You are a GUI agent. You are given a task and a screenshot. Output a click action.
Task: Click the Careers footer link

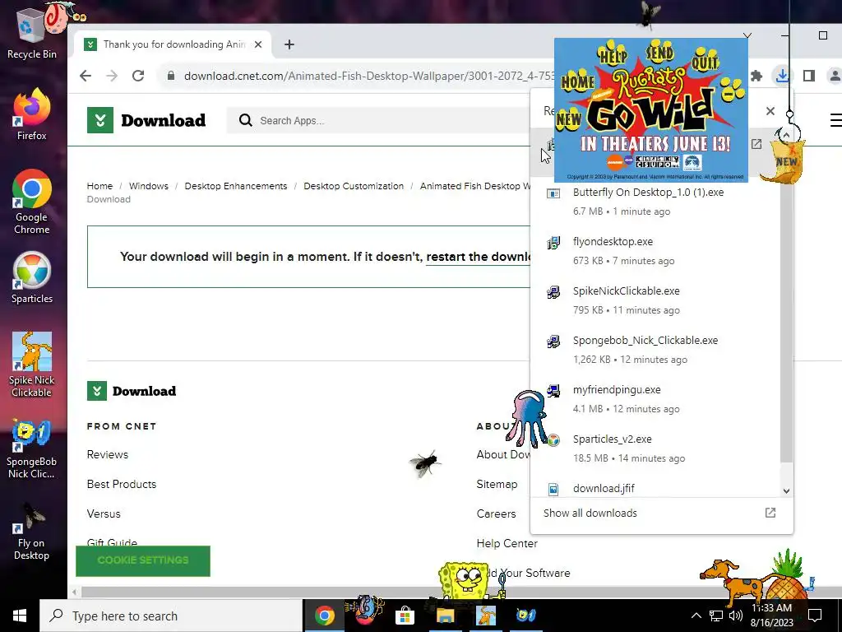(x=496, y=513)
